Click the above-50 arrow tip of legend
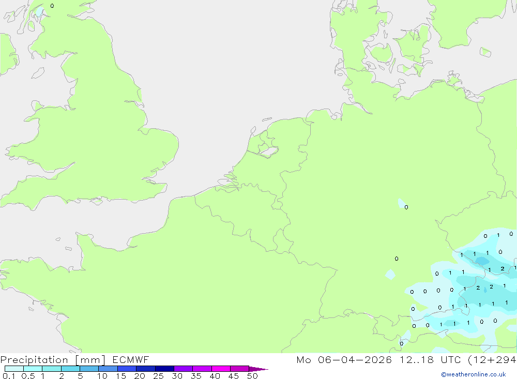The height and width of the screenshot is (379, 517). tap(259, 369)
